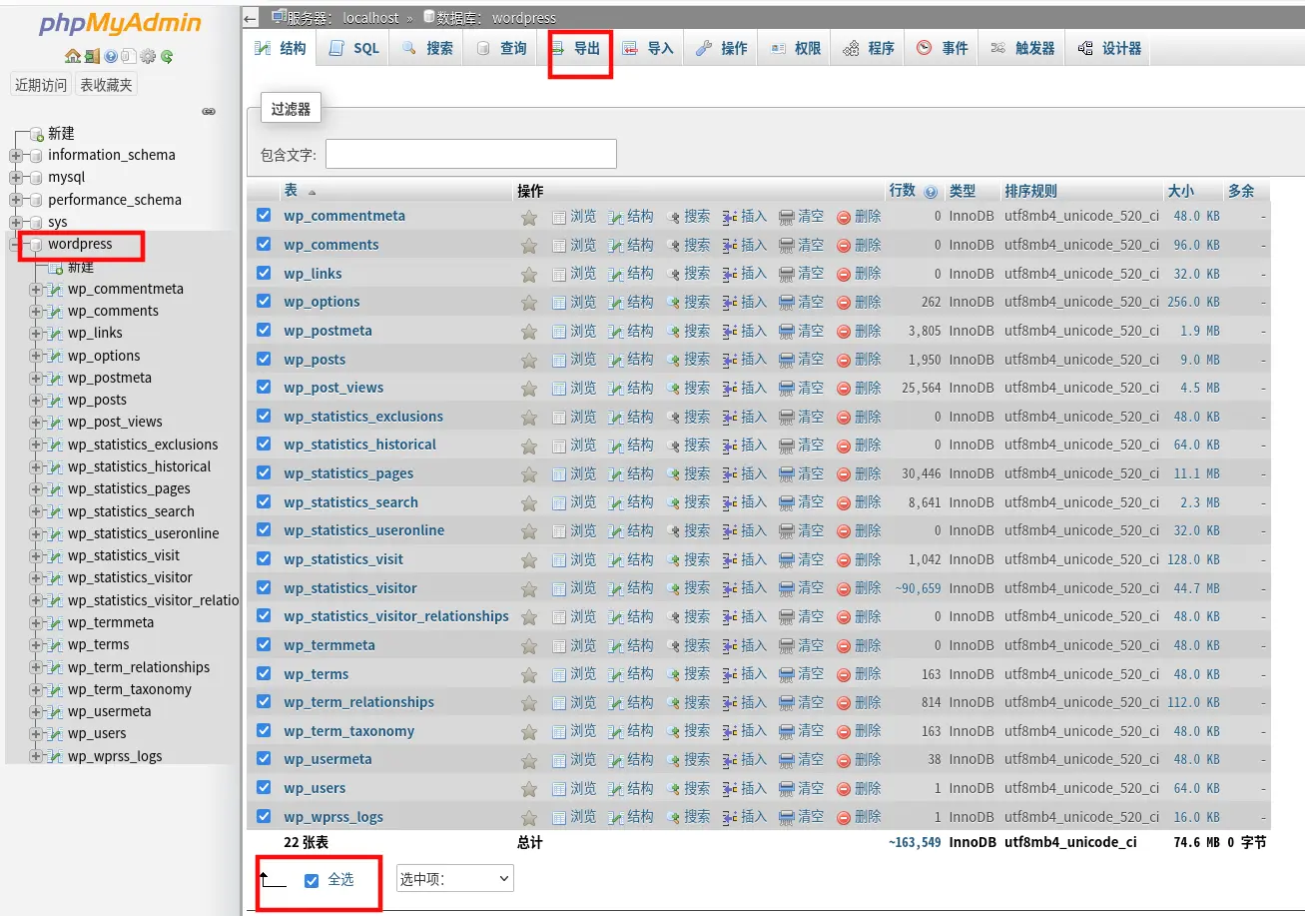
Task: Switch to the 导出 export tab
Action: coord(576,48)
